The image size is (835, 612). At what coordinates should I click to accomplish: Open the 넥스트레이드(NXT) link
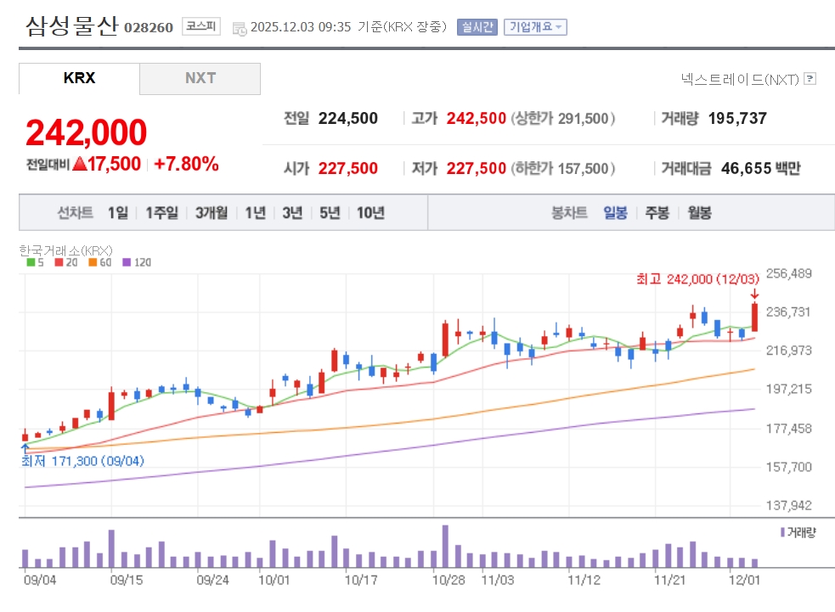(739, 79)
